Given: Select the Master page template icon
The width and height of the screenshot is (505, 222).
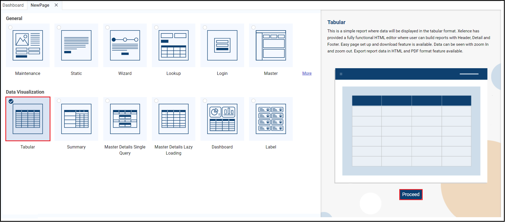Looking at the screenshot, I should click(271, 45).
